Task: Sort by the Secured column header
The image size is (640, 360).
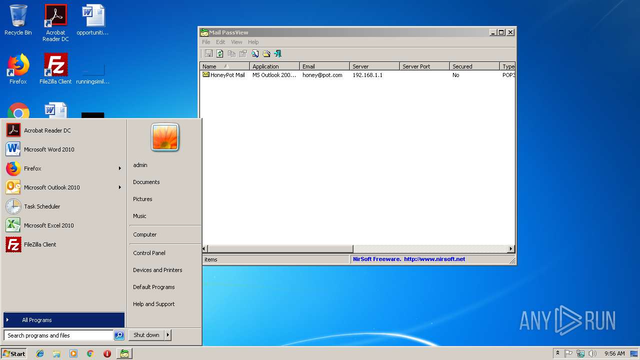Action: (474, 66)
